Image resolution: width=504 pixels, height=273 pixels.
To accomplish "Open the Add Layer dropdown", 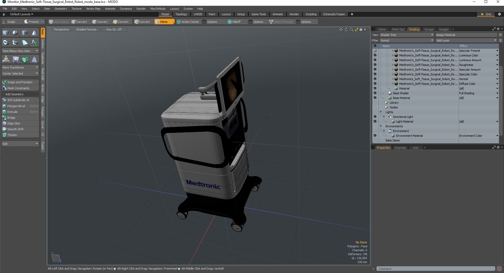I will [466, 40].
